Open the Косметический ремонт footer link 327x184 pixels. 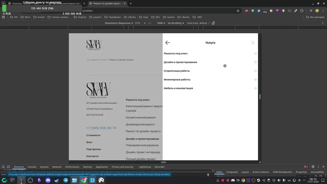[x=141, y=118]
